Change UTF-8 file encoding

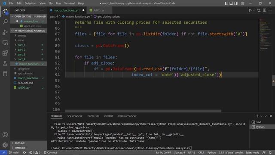(x=192, y=152)
